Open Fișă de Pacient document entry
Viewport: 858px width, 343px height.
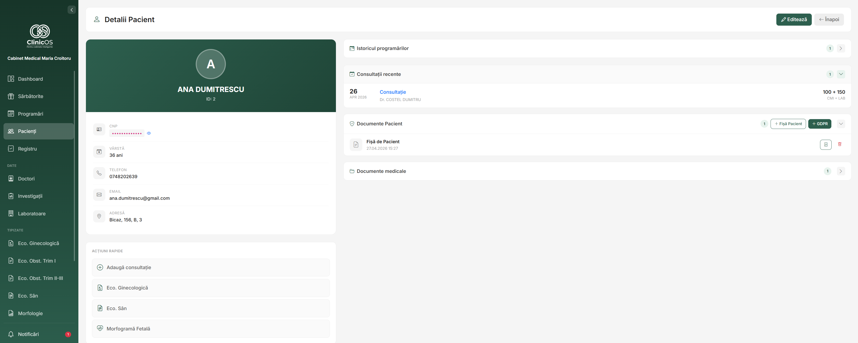pyautogui.click(x=383, y=142)
